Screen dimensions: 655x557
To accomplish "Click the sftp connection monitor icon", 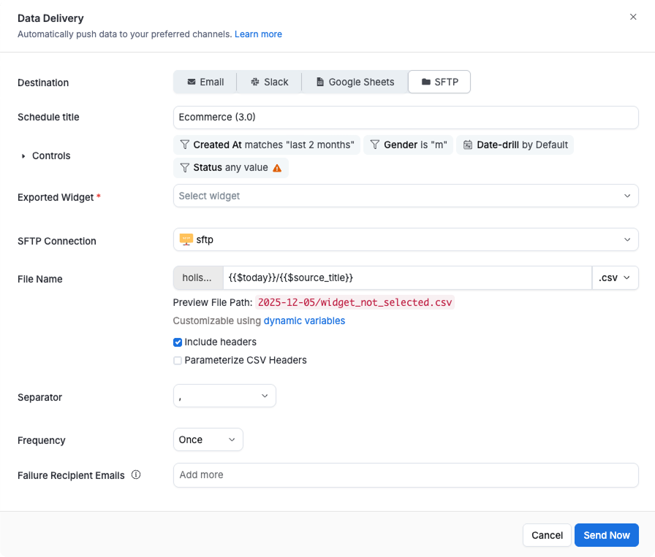I will 185,239.
